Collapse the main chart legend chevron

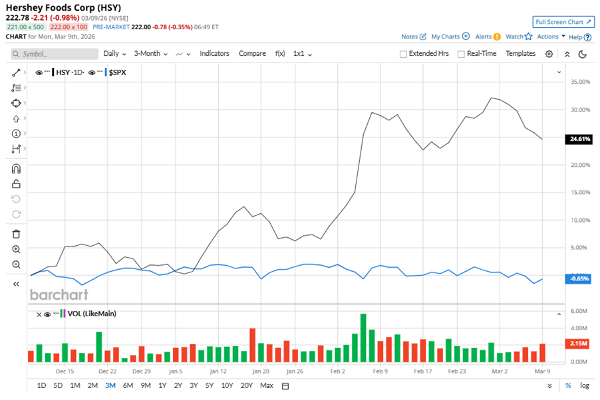point(559,72)
